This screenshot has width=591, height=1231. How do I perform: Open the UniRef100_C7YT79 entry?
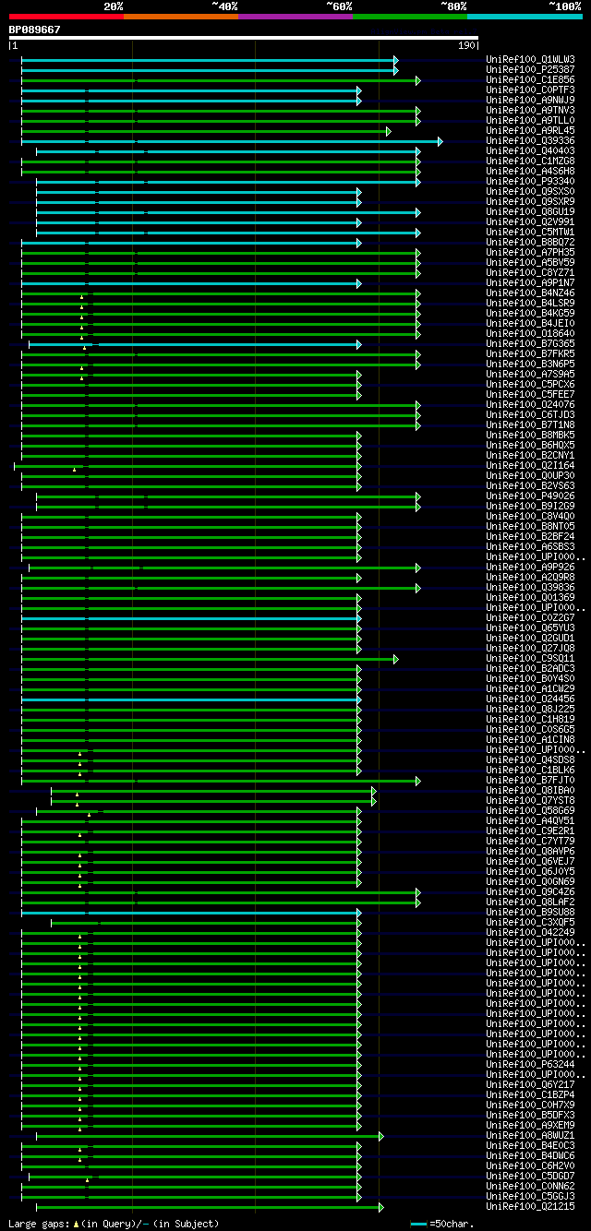click(x=530, y=841)
